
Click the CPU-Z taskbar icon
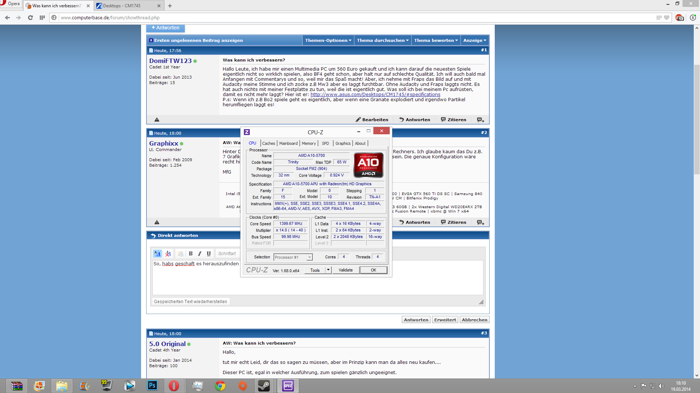click(x=288, y=386)
